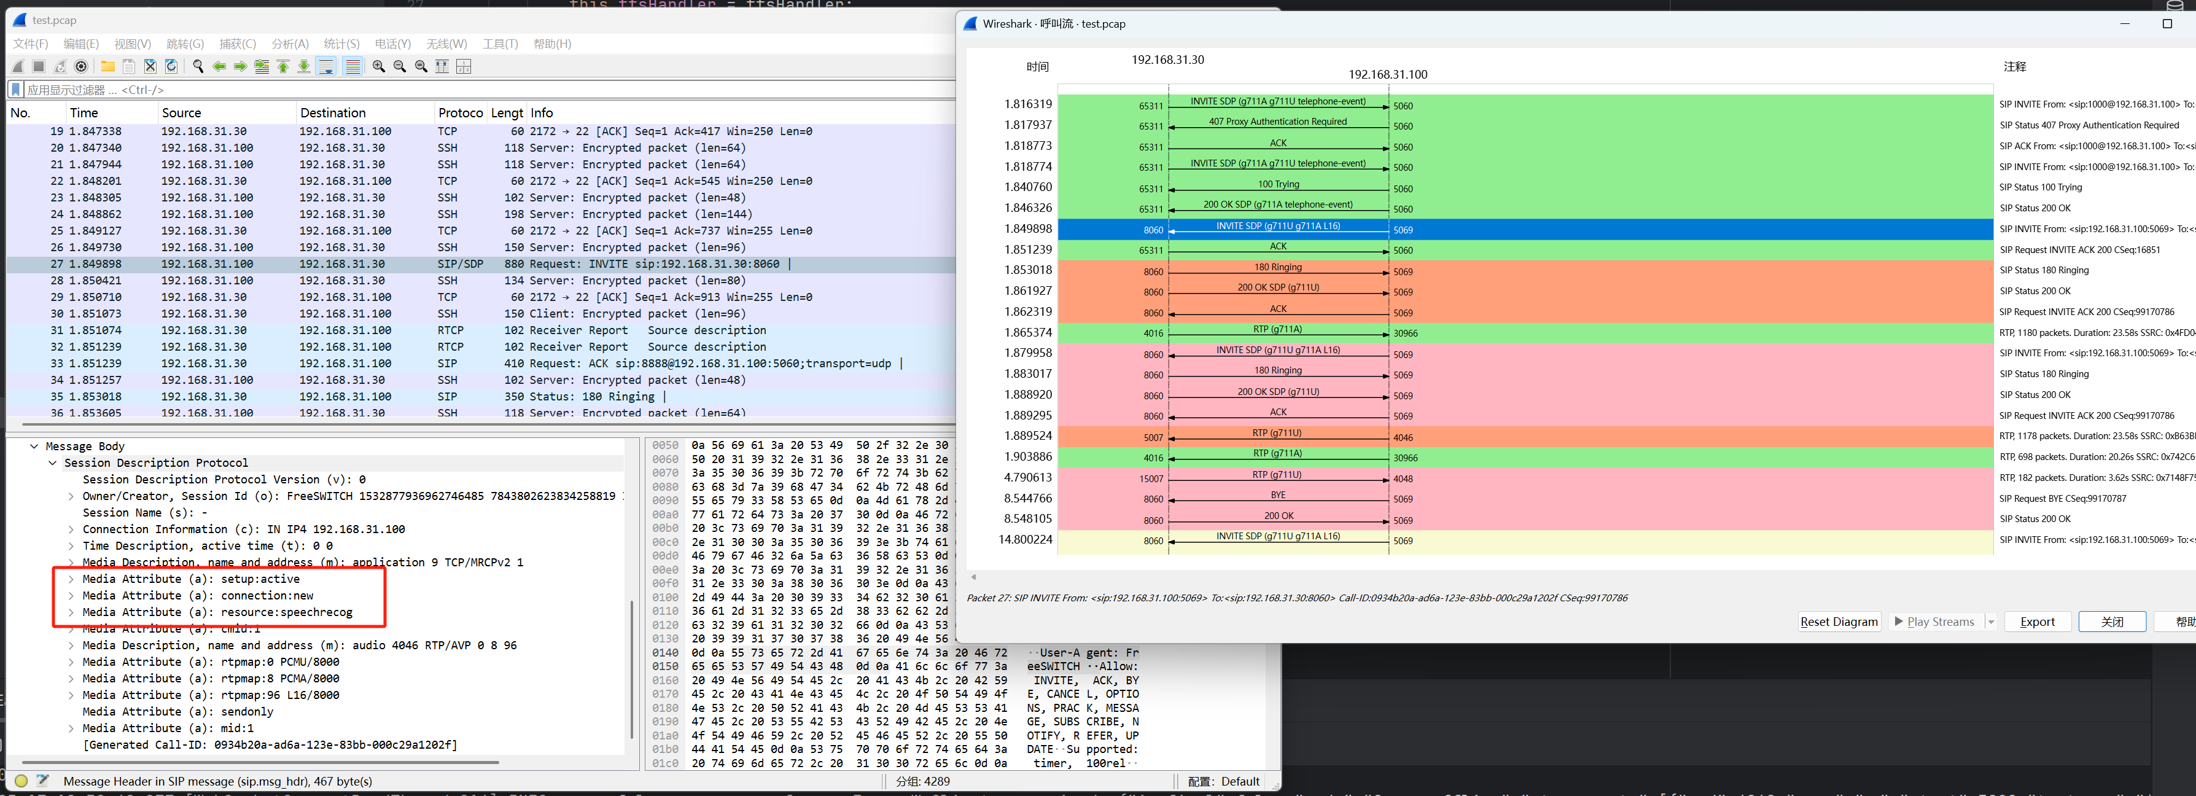Click the go to first packet icon
The width and height of the screenshot is (2196, 796).
pyautogui.click(x=283, y=66)
